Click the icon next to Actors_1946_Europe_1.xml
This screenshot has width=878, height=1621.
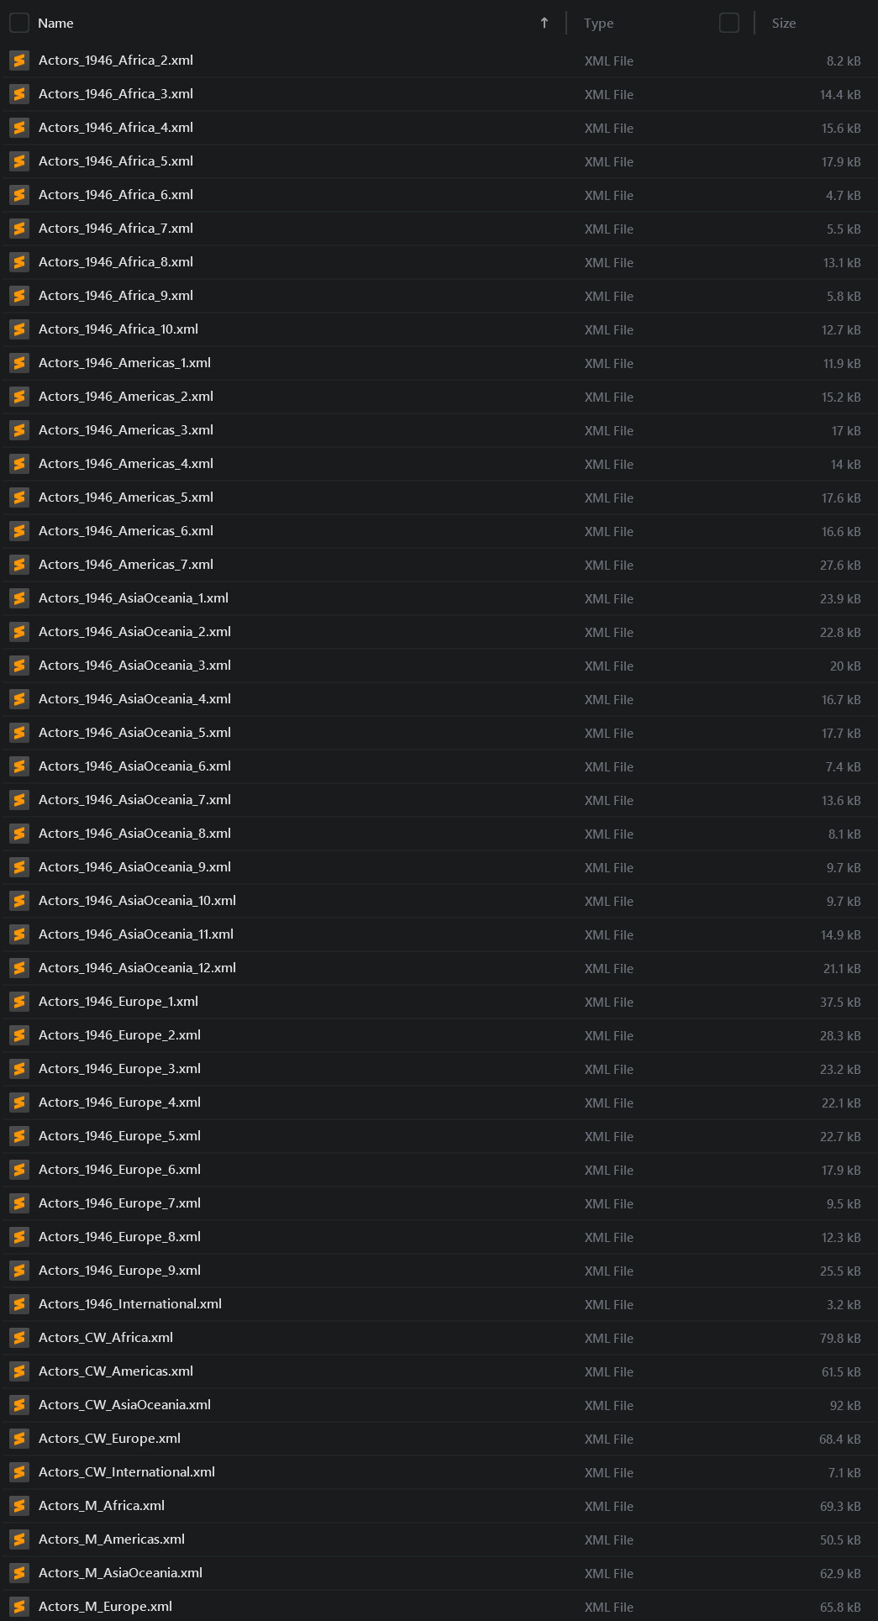pos(19,1002)
